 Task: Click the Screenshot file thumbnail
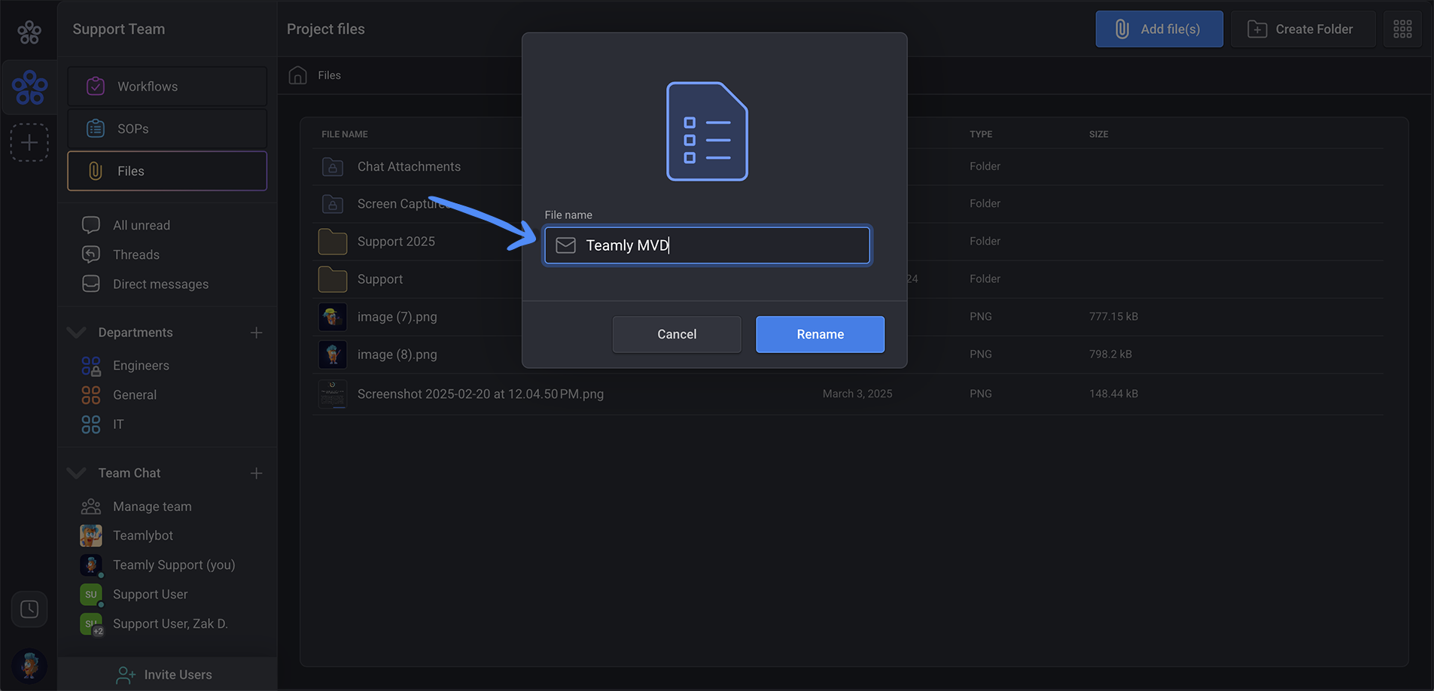tap(333, 394)
